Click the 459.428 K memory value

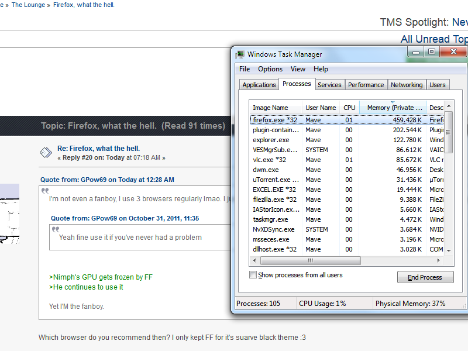click(x=407, y=120)
